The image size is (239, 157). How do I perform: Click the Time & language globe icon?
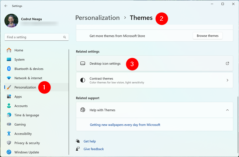[9, 115]
